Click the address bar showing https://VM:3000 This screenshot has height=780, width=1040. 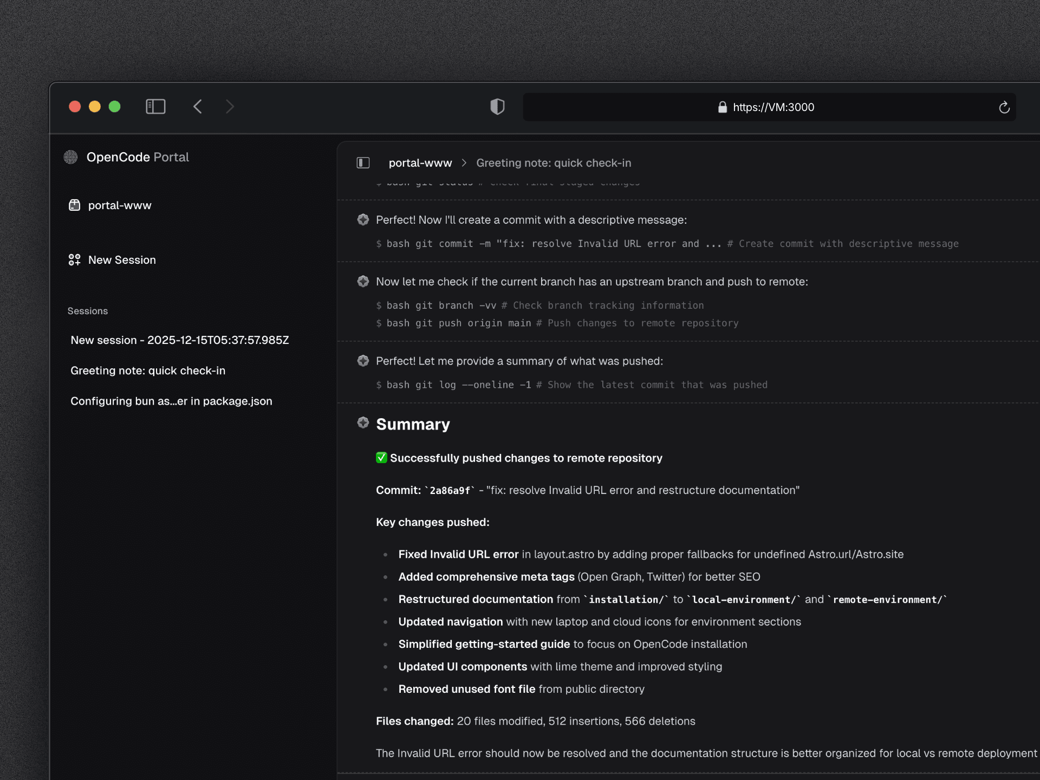[773, 107]
